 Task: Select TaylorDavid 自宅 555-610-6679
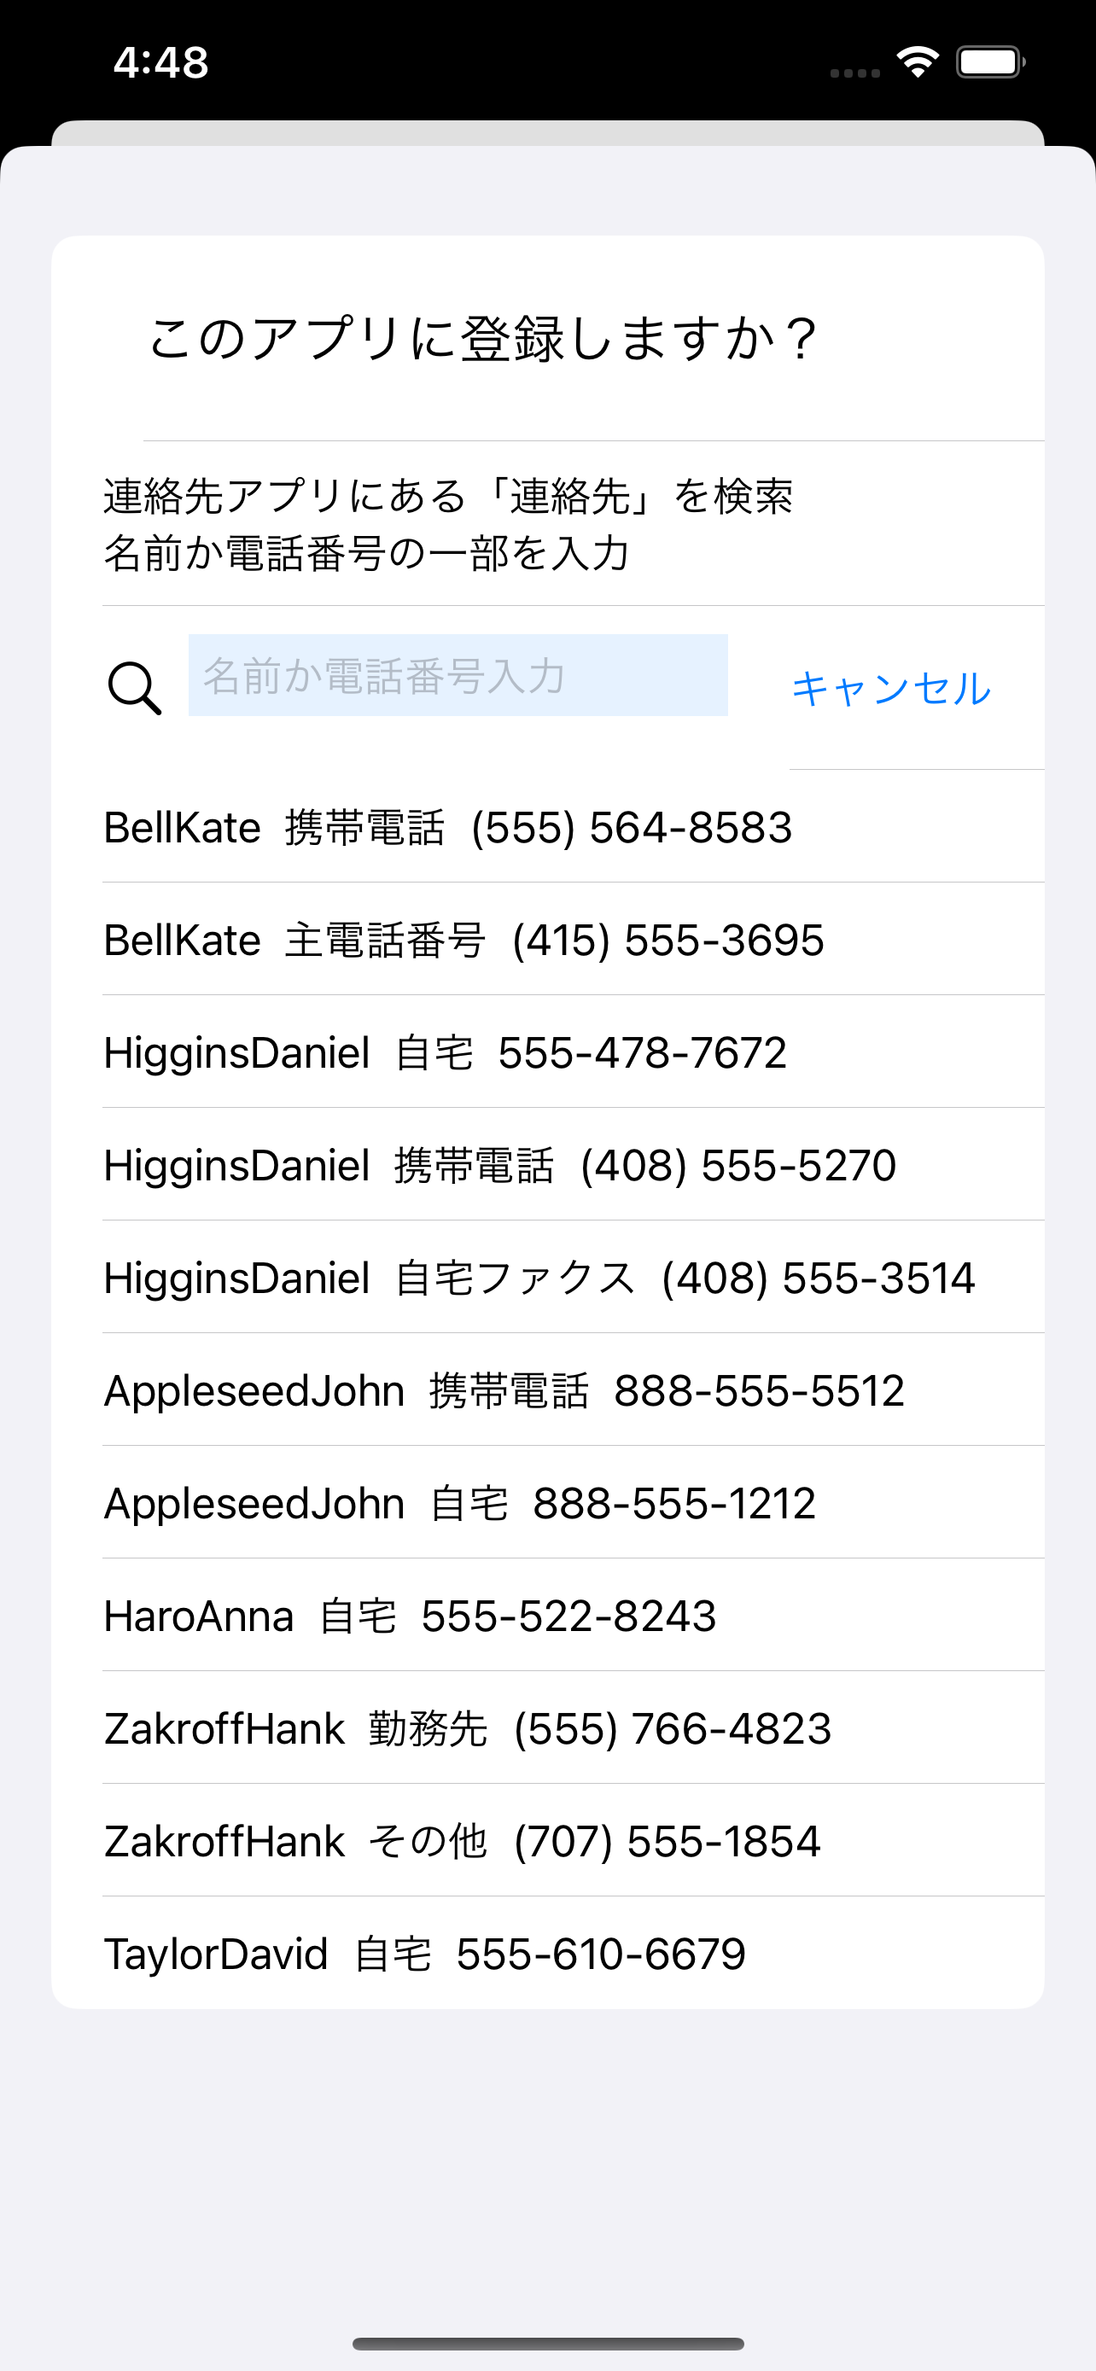pyautogui.click(x=424, y=1952)
